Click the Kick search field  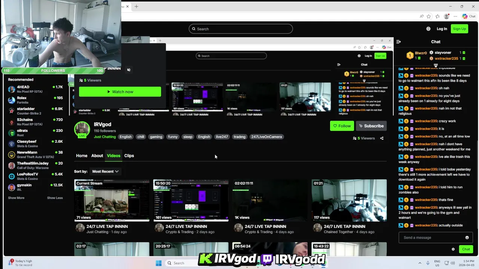coord(241,29)
